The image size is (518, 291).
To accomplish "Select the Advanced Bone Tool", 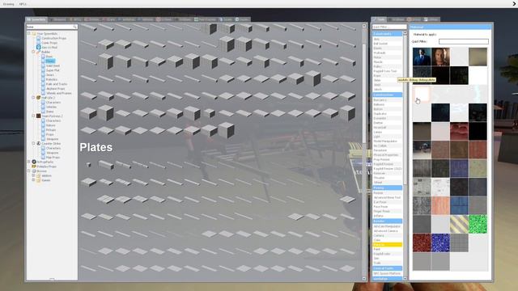I will click(x=387, y=197).
